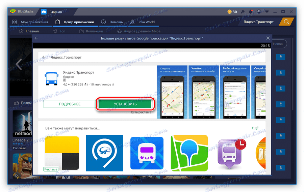Image resolution: width=304 pixels, height=192 pixels.
Task: Click the Яндекс developer name
Action: (69, 77)
